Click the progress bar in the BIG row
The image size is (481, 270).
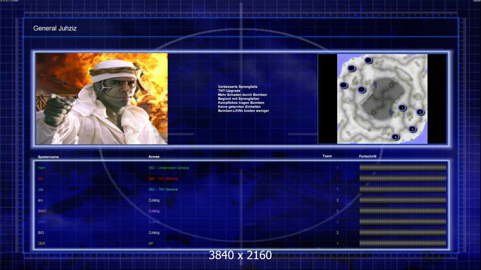pyautogui.click(x=403, y=232)
